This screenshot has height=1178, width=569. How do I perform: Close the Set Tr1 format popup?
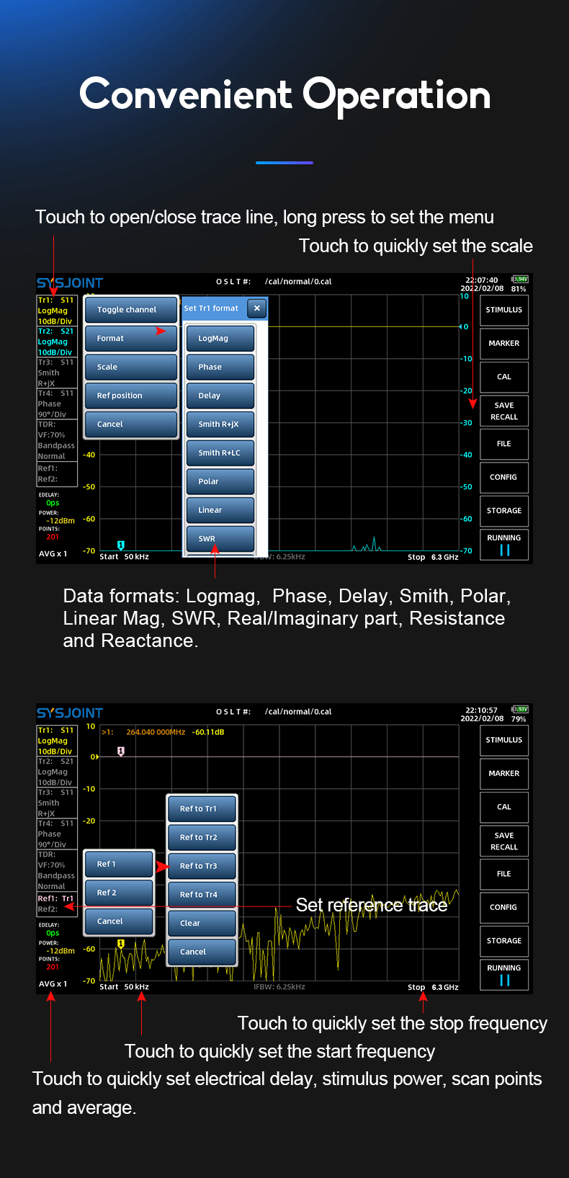point(257,308)
